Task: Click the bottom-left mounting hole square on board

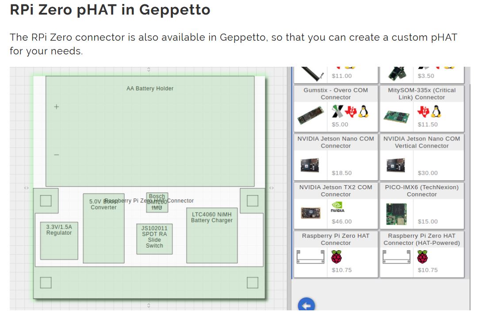Action: click(x=46, y=282)
